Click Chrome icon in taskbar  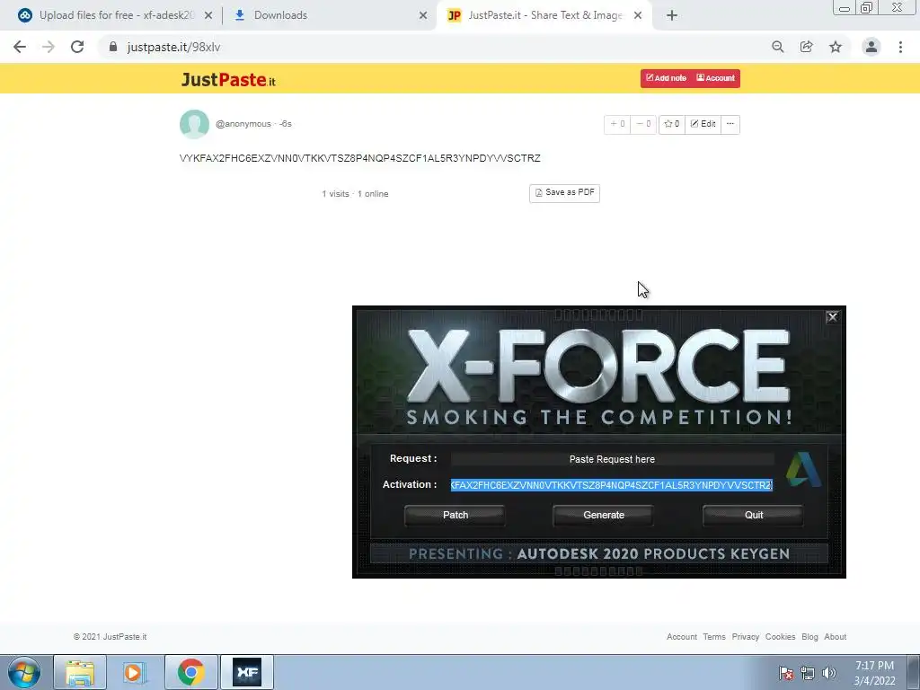[x=190, y=672]
